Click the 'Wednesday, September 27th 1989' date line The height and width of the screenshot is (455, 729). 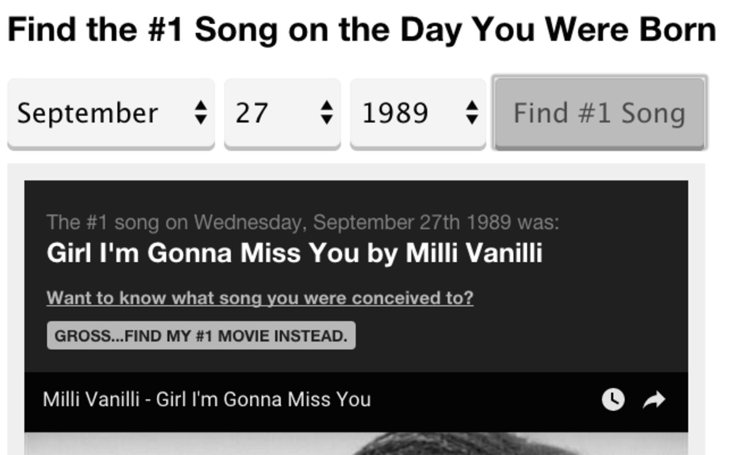(302, 222)
